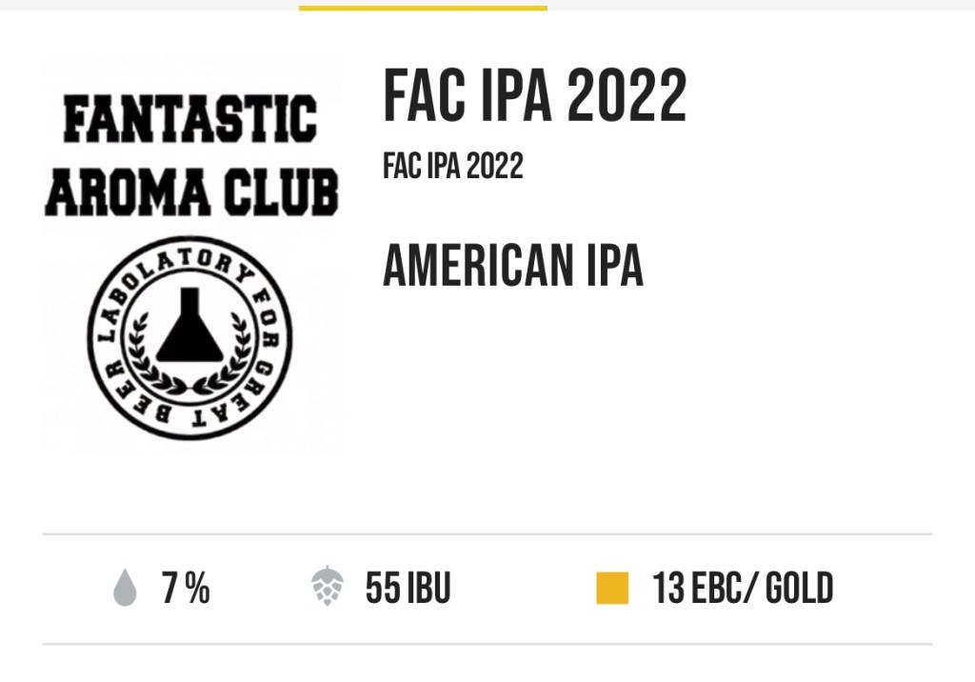Click the 7 % alcohol value
The height and width of the screenshot is (682, 975).
186,589
